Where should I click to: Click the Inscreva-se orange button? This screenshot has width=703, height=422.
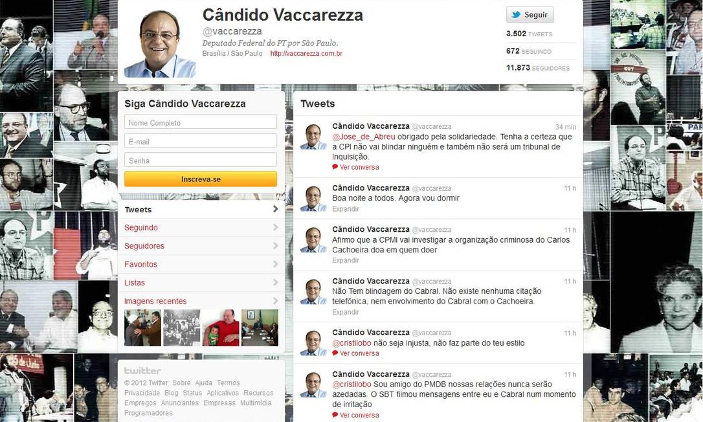201,179
